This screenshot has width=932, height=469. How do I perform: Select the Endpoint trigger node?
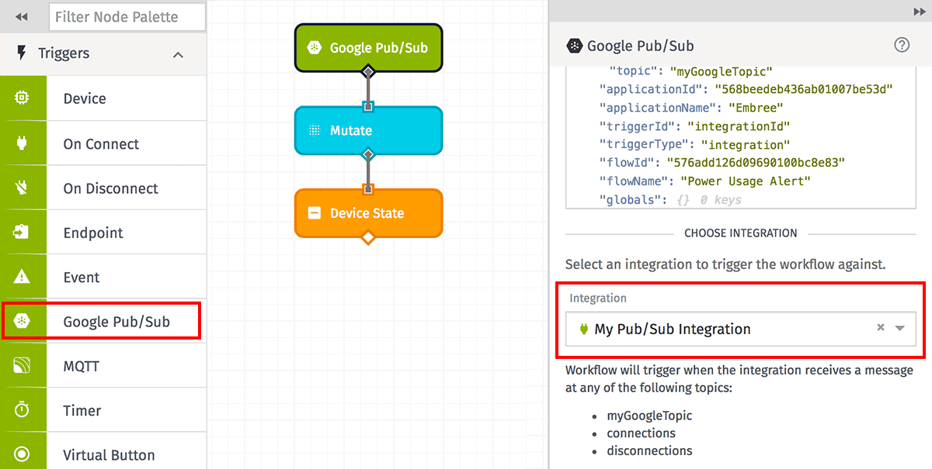pyautogui.click(x=103, y=233)
